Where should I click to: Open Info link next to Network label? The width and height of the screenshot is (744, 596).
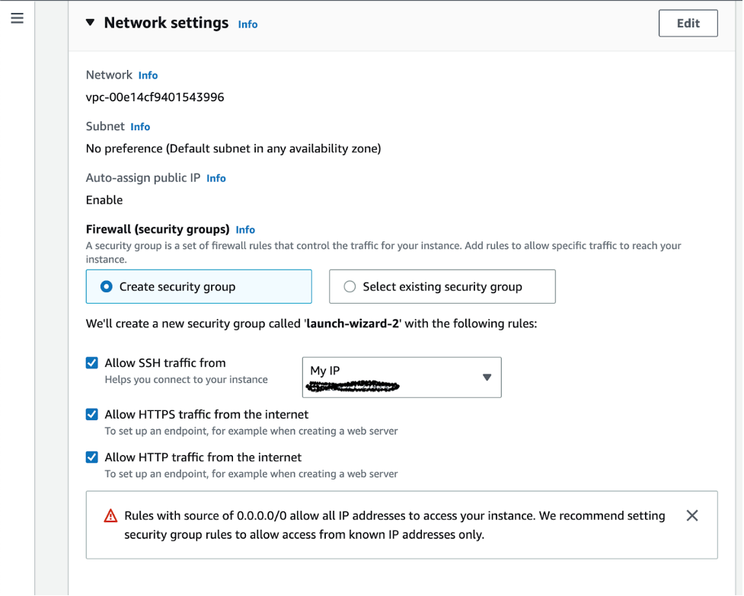click(148, 75)
